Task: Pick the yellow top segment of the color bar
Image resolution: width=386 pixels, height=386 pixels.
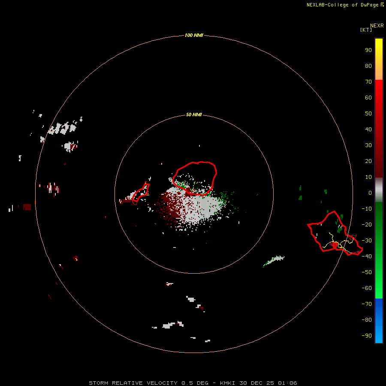Action: tap(379, 59)
